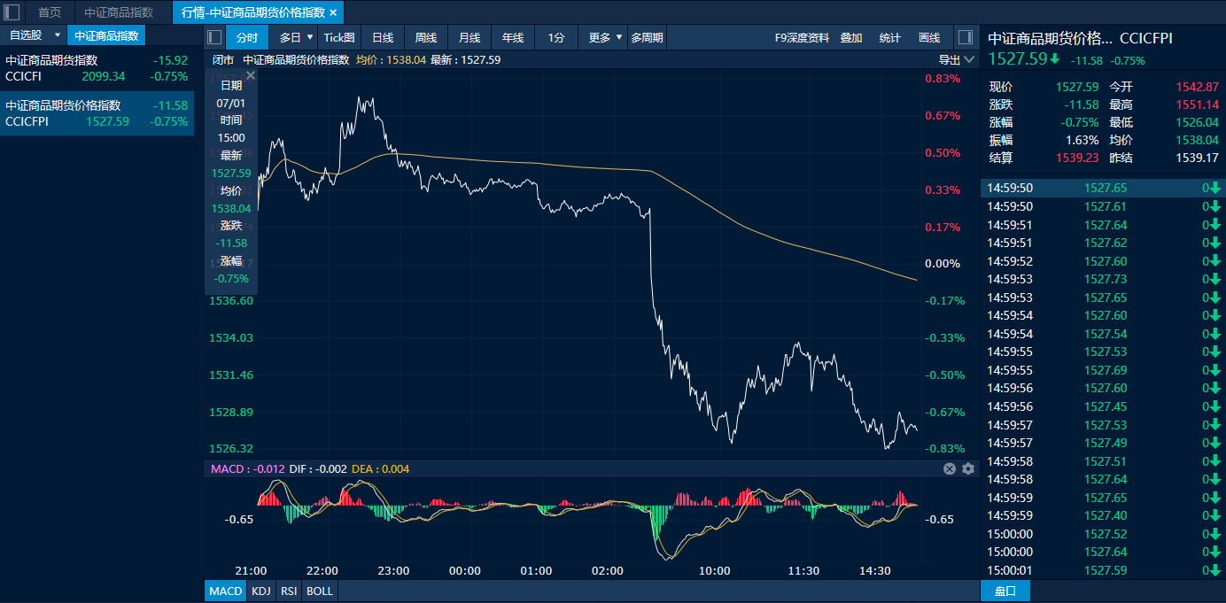The height and width of the screenshot is (603, 1226).
Task: Close the floating data tooltip box
Action: click(251, 76)
